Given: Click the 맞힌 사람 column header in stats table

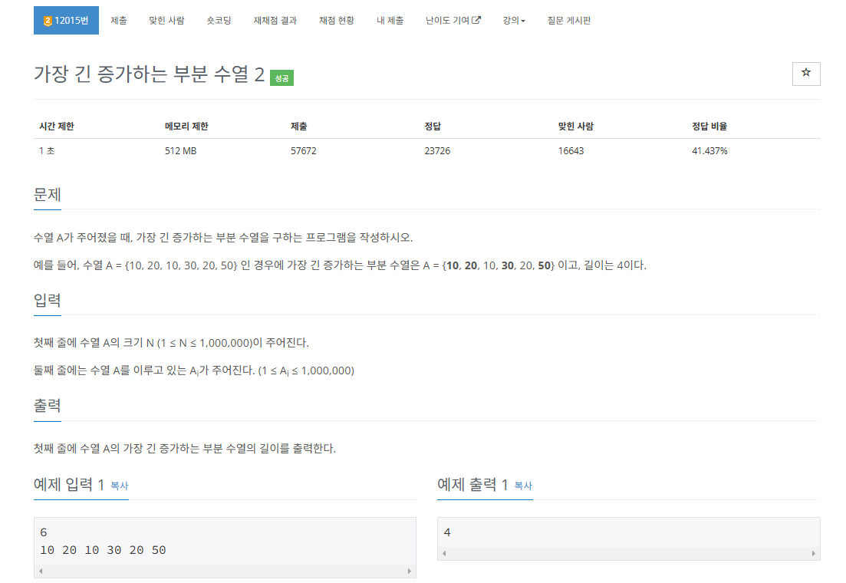Looking at the screenshot, I should point(576,127).
